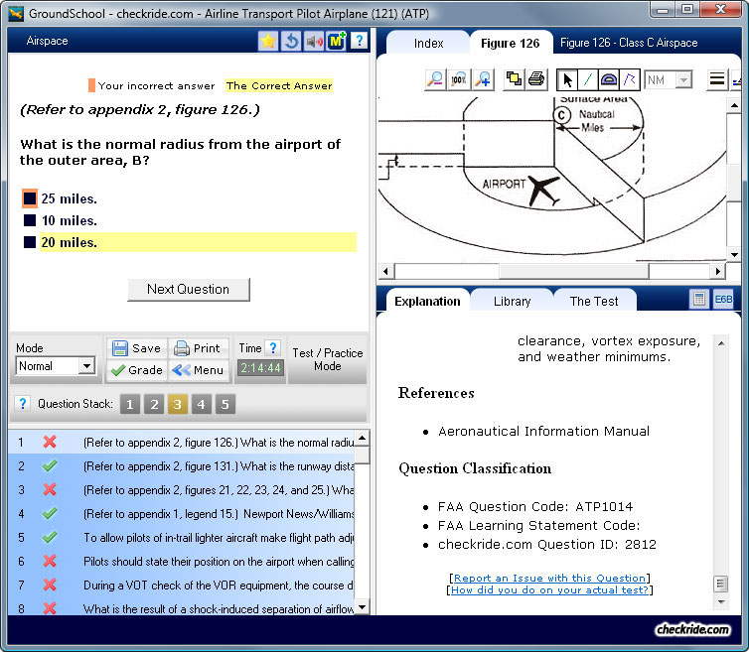Open the Mode dropdown set to Normal
This screenshot has height=652, width=749.
point(56,366)
